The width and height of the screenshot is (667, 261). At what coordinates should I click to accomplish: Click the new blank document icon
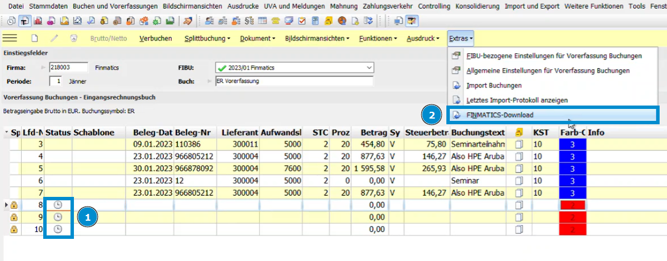point(34,39)
